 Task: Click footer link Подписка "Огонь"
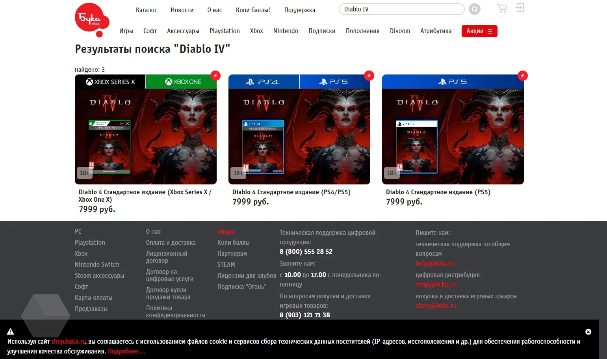241,287
